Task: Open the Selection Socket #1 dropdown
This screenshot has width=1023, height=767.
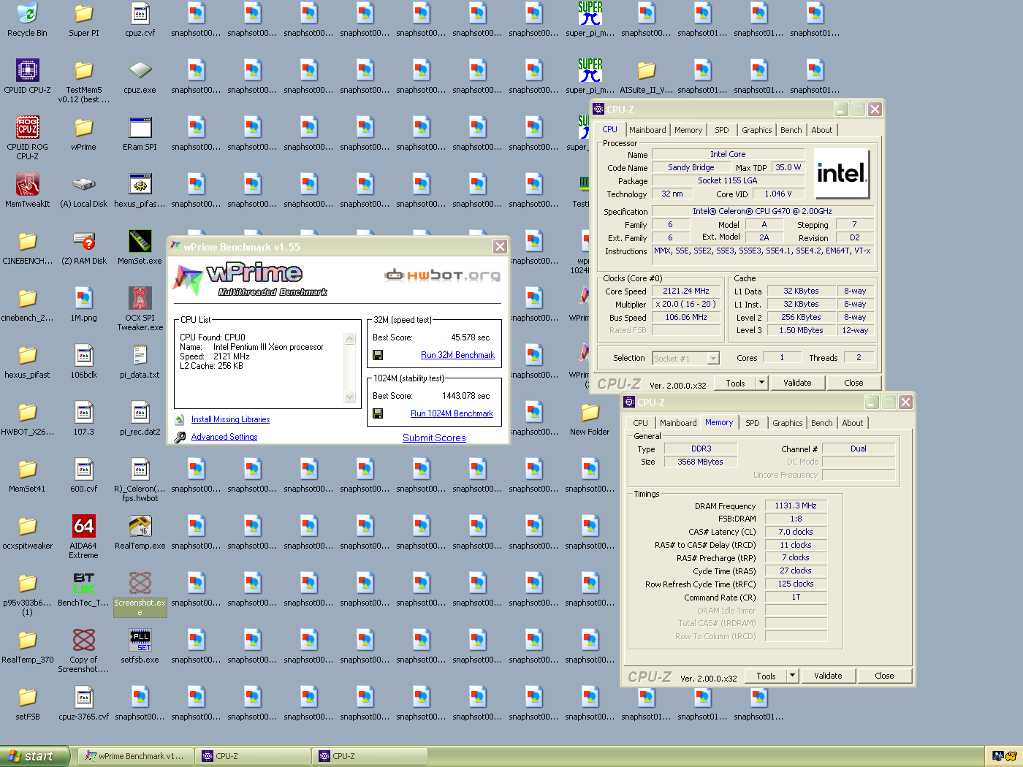Action: [x=685, y=358]
